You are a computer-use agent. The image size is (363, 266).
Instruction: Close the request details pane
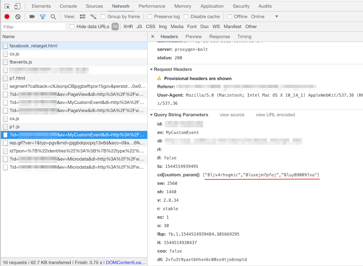tap(152, 37)
